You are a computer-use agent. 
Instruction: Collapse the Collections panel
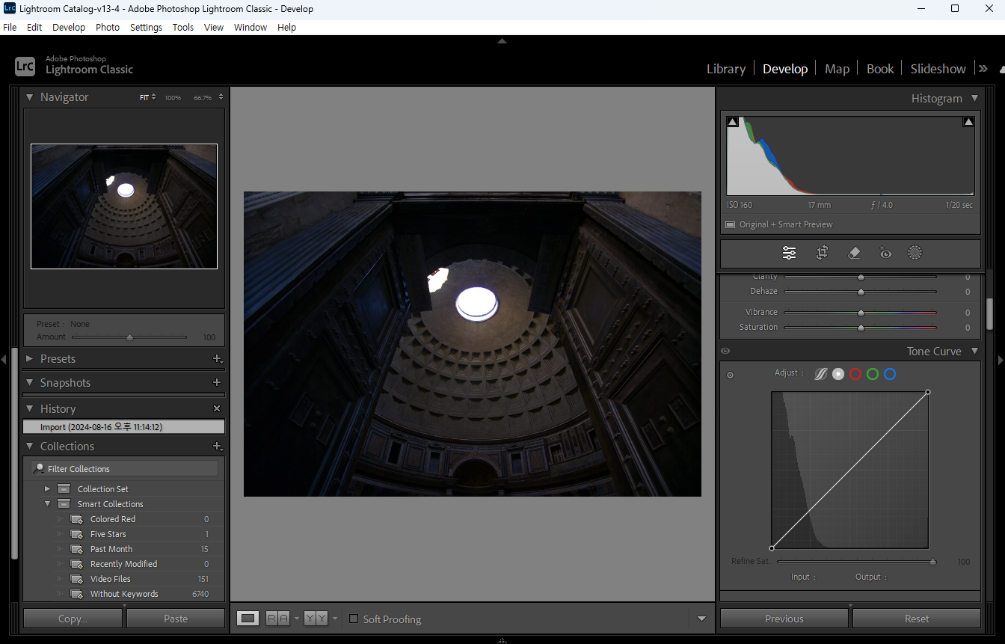[x=30, y=446]
